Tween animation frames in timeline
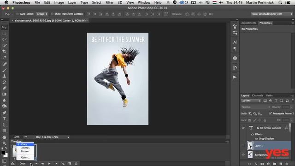295x166 pixels. click(x=63, y=164)
